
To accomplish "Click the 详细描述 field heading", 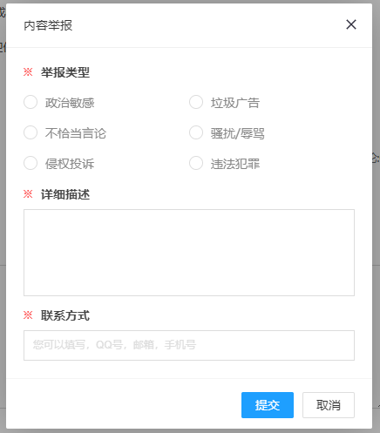I will (65, 194).
